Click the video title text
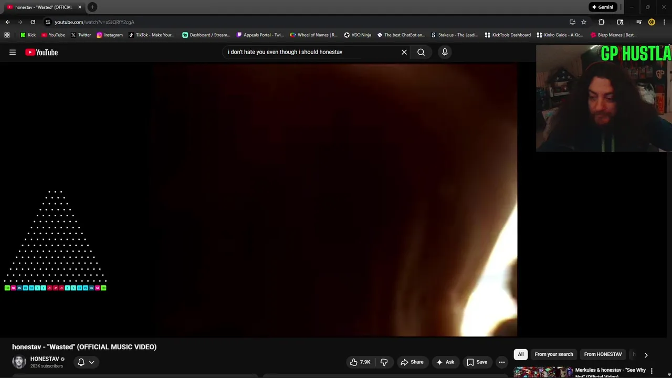The height and width of the screenshot is (378, 672). click(x=84, y=347)
